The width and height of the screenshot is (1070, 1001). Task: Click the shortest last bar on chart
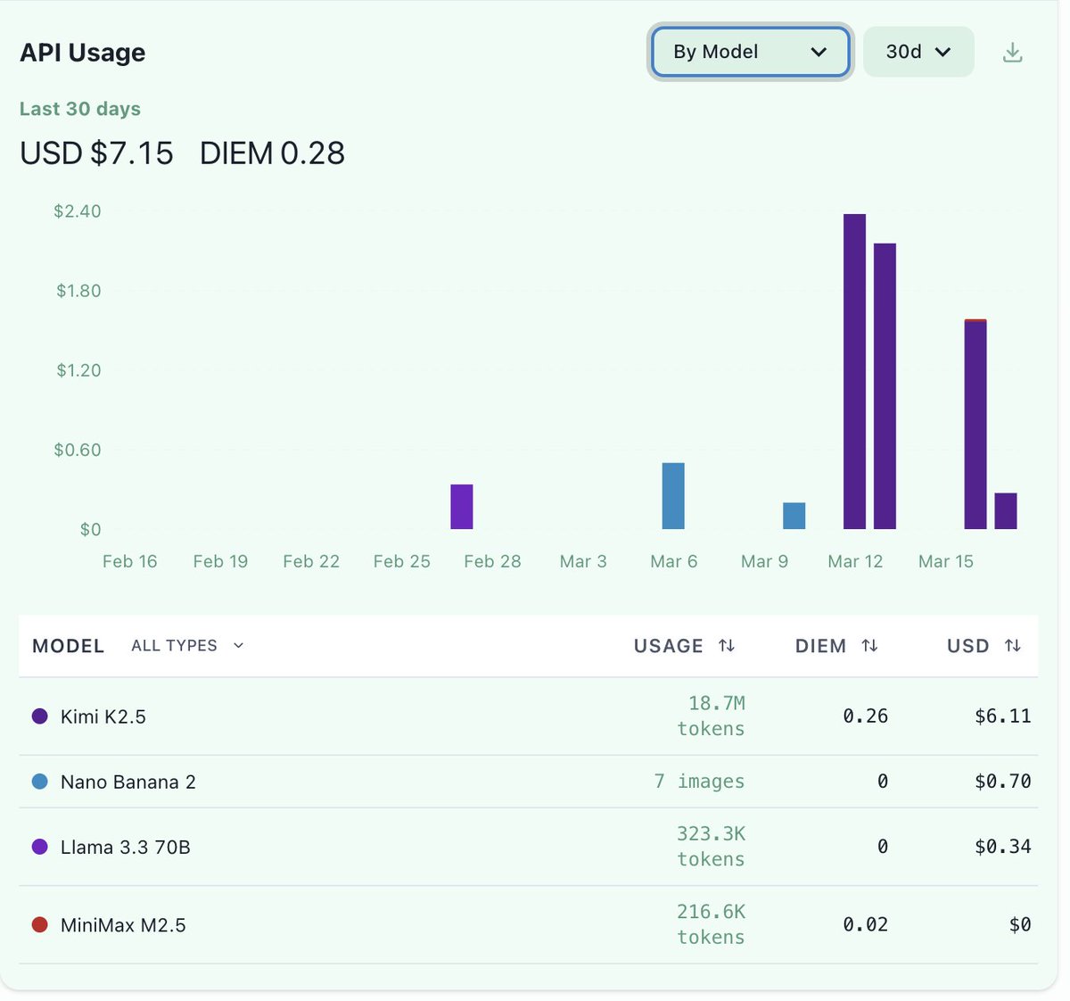1006,511
